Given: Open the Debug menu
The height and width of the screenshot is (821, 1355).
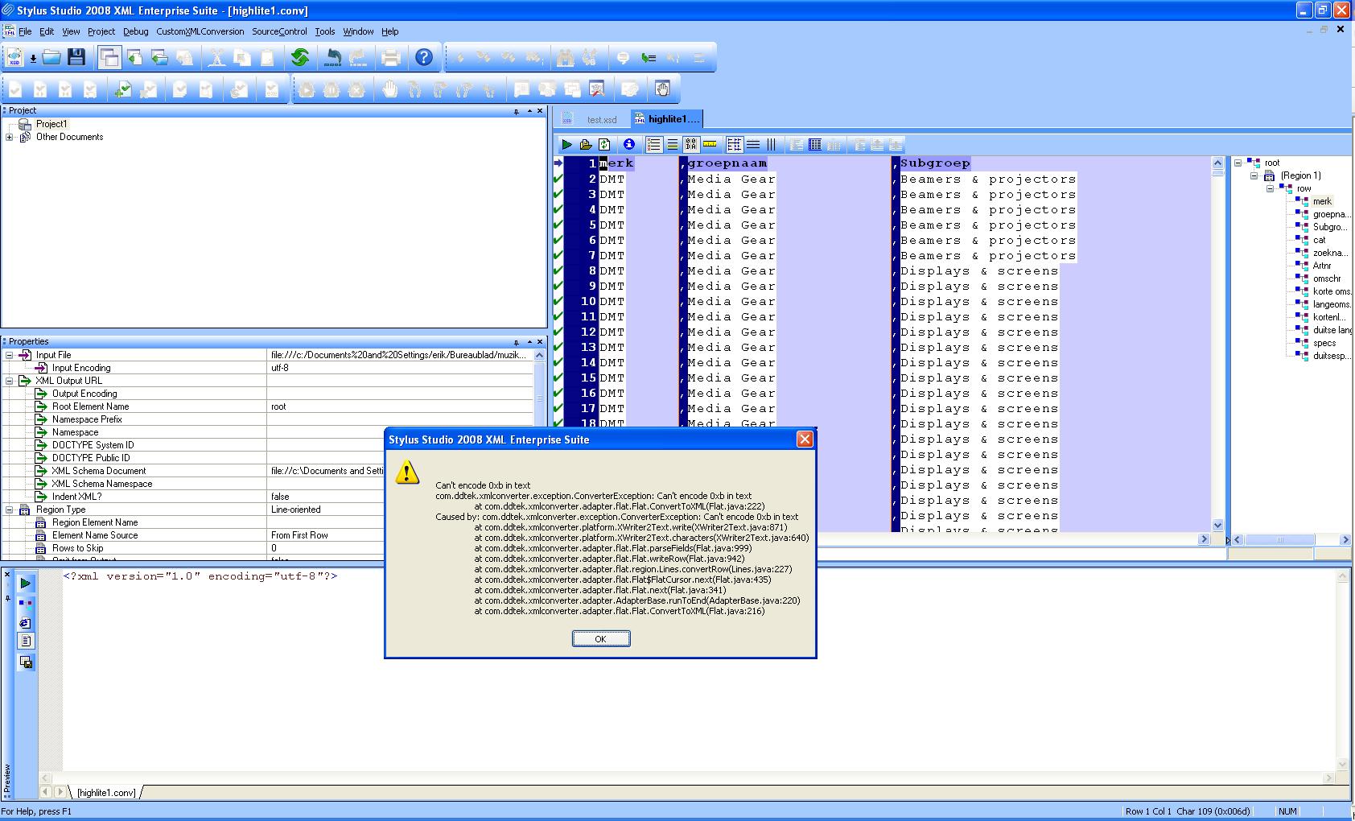Looking at the screenshot, I should 135,31.
